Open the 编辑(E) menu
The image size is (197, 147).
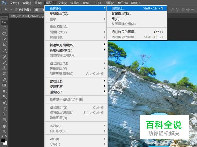coord(26,3)
